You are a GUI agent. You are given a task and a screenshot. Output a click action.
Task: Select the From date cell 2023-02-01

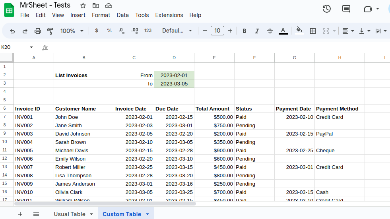(x=174, y=76)
